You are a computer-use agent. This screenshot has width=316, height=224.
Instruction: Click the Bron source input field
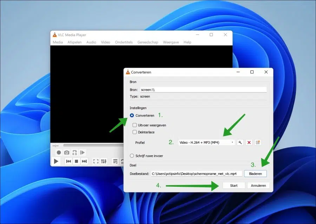203,90
